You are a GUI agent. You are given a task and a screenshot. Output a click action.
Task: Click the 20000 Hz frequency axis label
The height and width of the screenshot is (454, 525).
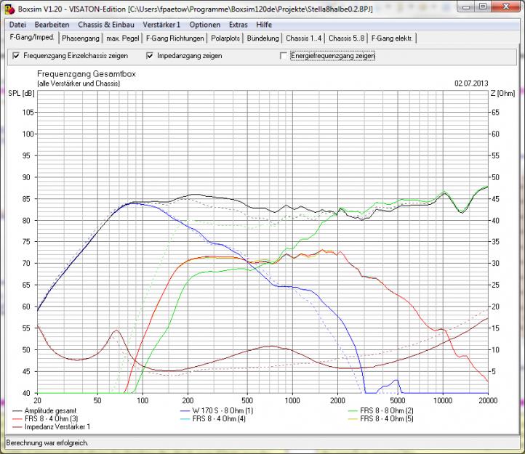point(487,400)
